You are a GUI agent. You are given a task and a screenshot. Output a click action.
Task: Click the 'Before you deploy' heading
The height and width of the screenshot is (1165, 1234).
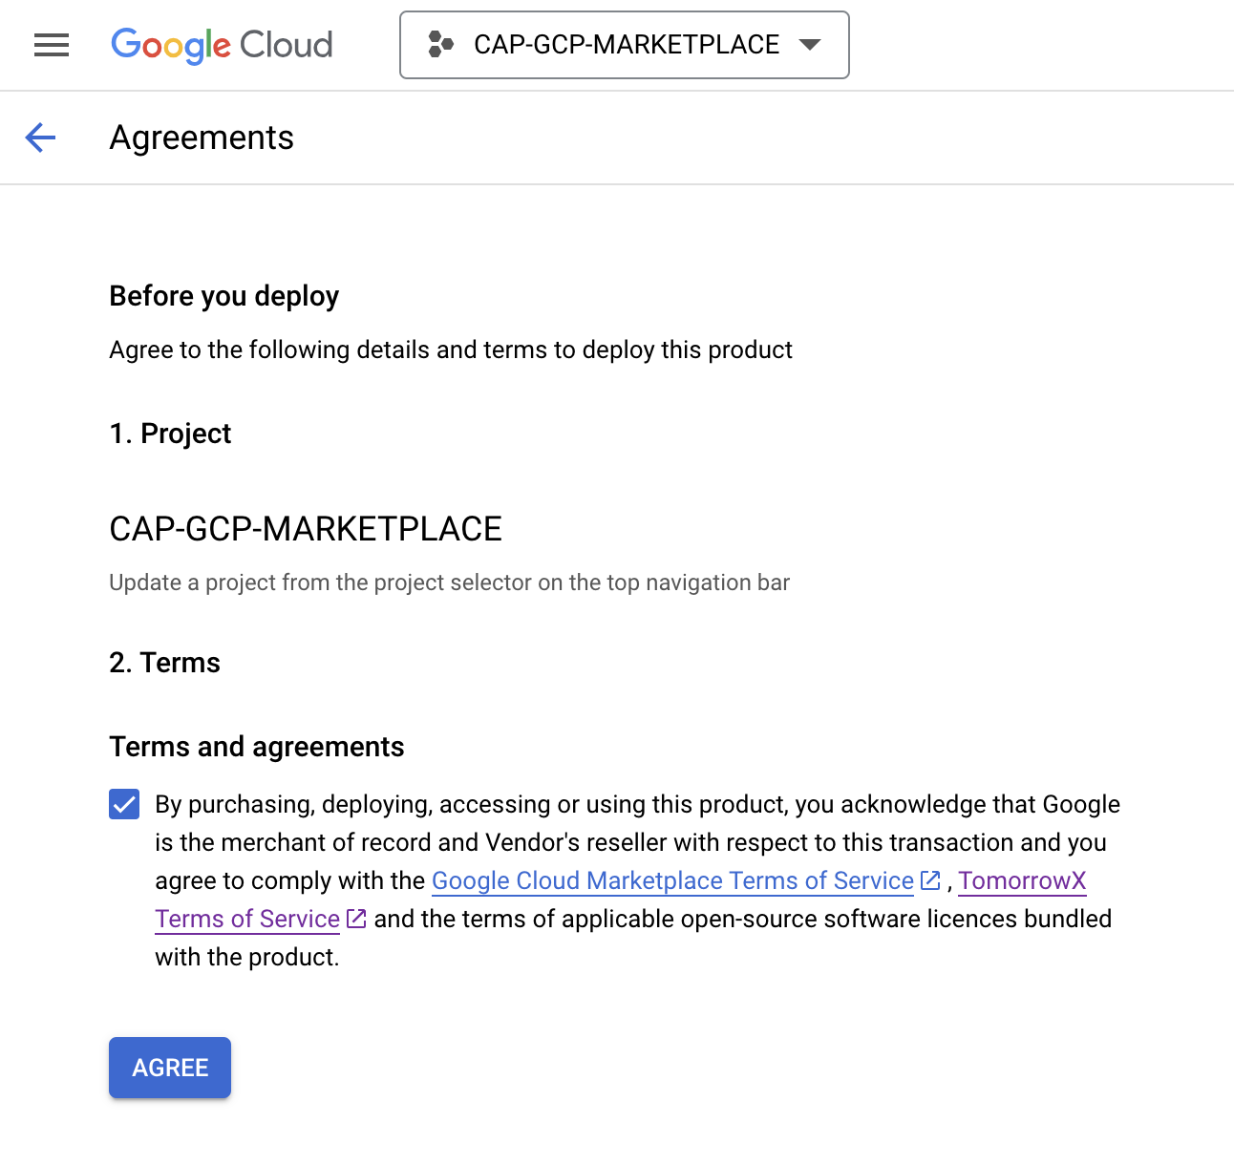coord(224,296)
